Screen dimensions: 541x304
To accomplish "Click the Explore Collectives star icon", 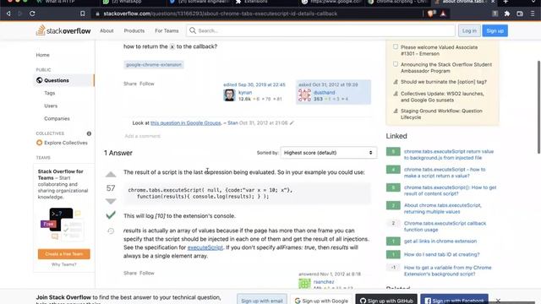I will 40,143.
